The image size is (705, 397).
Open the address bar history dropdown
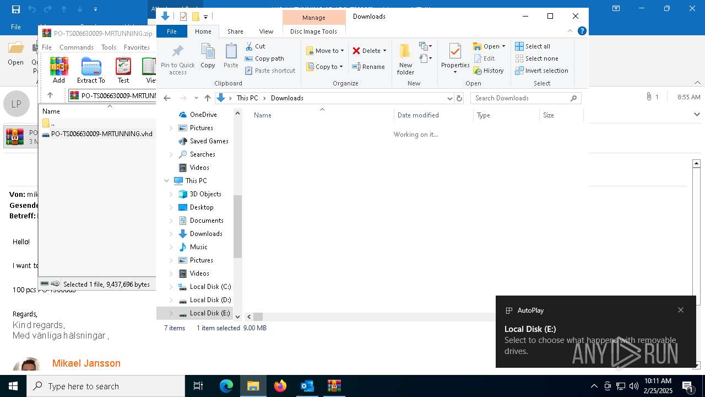[450, 98]
